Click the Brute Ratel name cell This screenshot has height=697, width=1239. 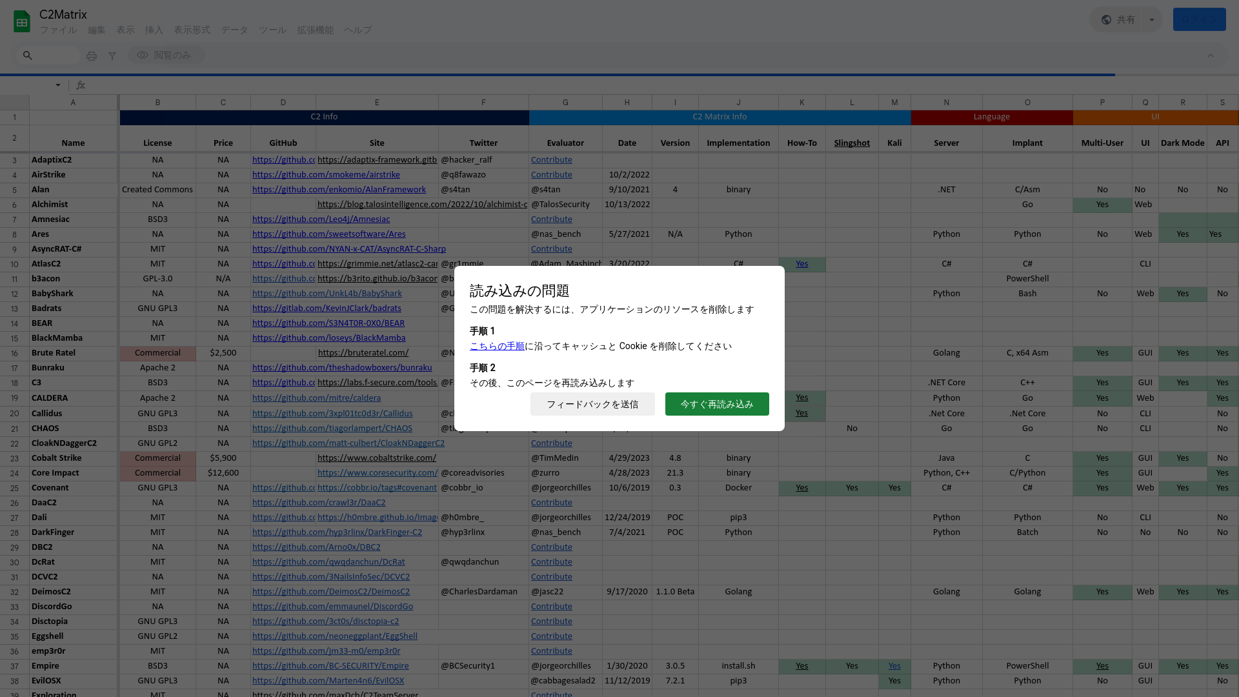73,353
